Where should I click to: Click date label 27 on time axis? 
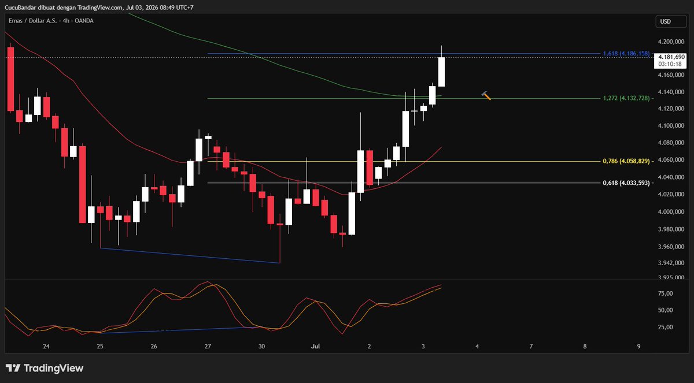(x=208, y=347)
